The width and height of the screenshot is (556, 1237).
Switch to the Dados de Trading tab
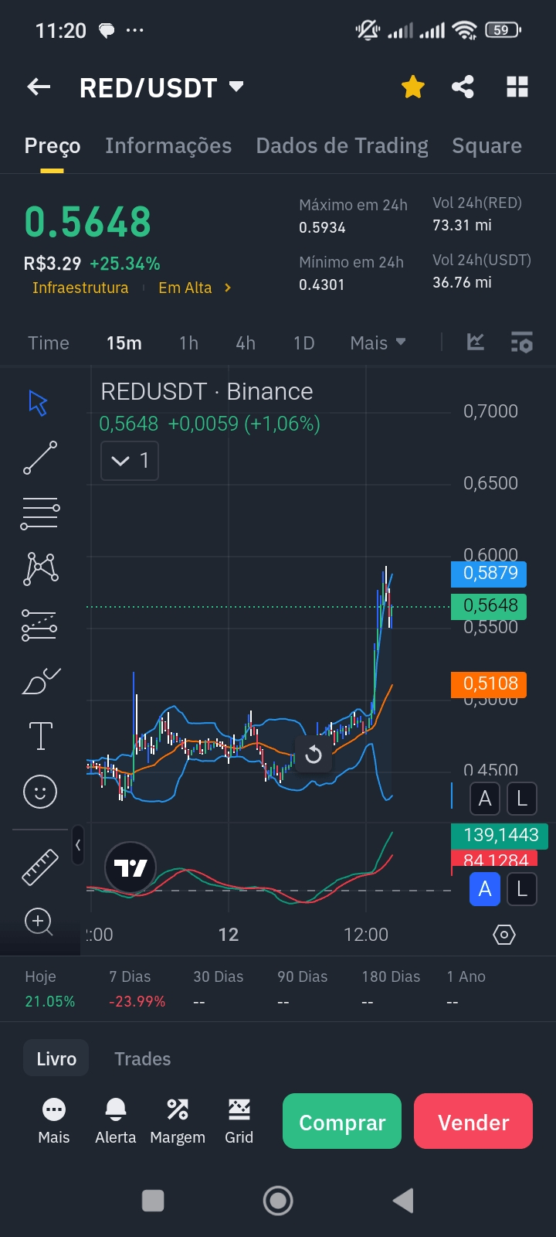tap(342, 145)
